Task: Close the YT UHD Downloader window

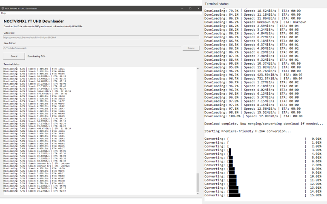Action: (x=198, y=8)
